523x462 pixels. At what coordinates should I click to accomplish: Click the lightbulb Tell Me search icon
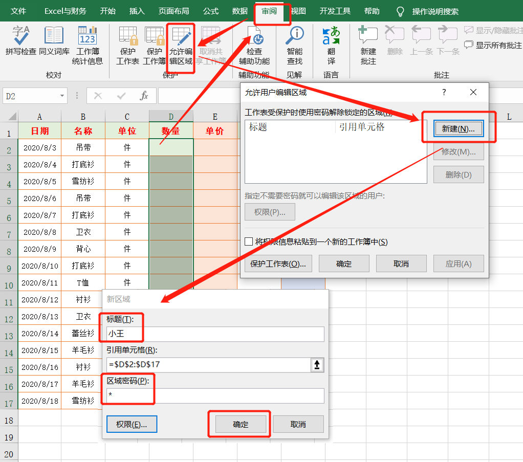tap(400, 12)
